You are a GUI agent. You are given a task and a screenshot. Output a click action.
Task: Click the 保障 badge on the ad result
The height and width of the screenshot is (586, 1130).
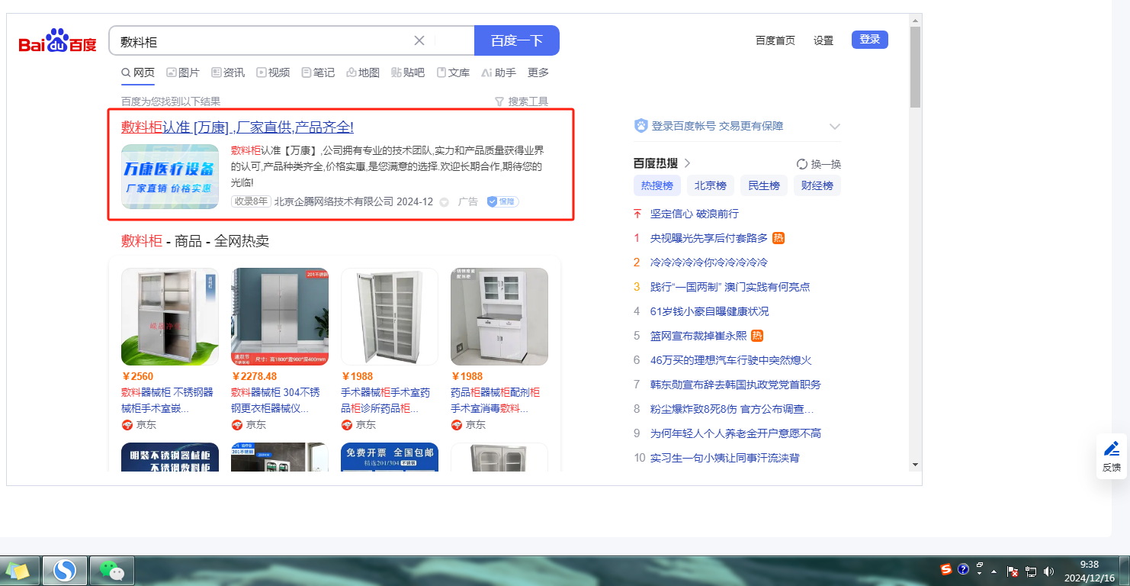[503, 201]
